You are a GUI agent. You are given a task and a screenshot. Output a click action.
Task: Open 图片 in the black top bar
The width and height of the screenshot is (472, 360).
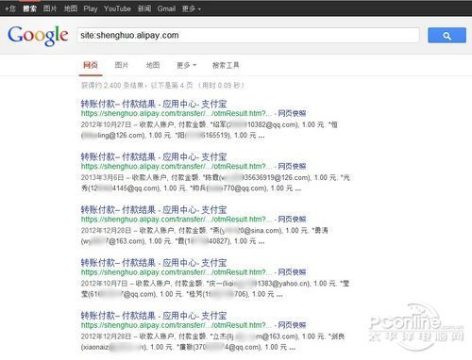click(x=50, y=8)
